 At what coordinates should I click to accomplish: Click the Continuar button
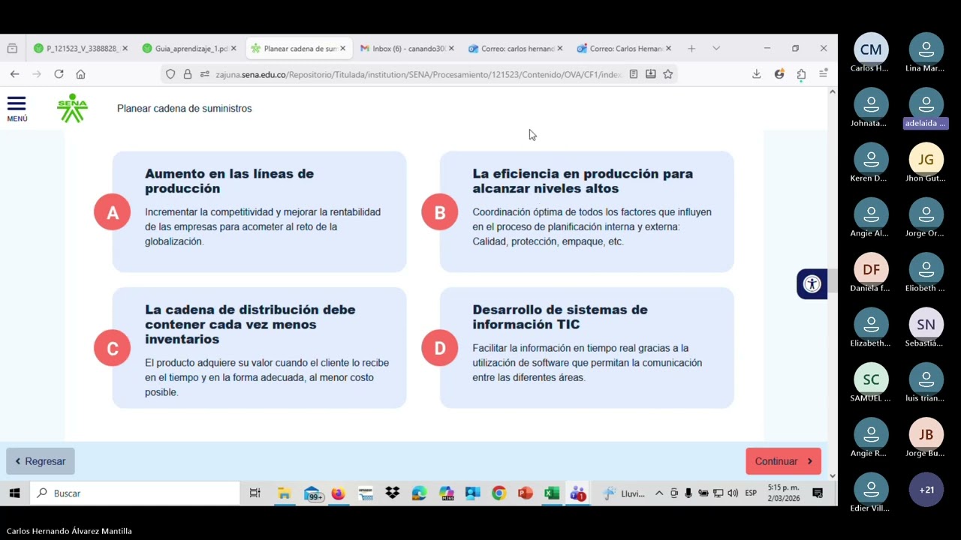point(783,461)
